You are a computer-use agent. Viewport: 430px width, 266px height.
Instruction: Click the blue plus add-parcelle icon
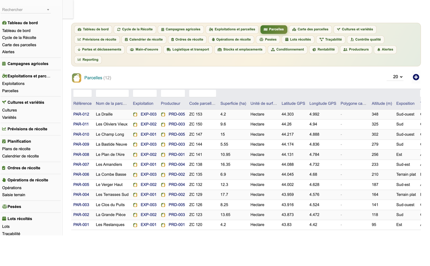[416, 77]
